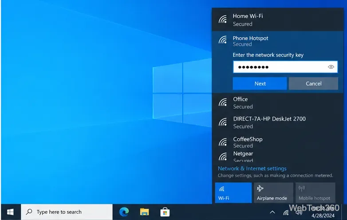Screen dimensions: 347x220
Task: Click the taskbar date 4/28/2024
Action: (x=323, y=216)
